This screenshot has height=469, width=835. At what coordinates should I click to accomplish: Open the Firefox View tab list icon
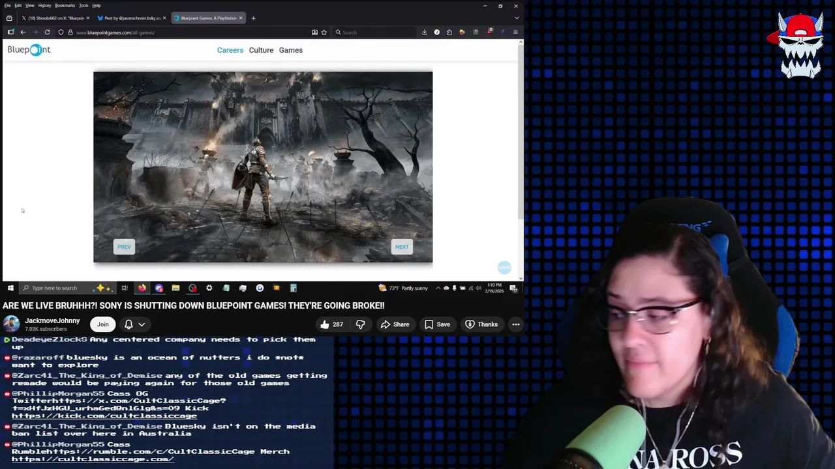coord(9,18)
